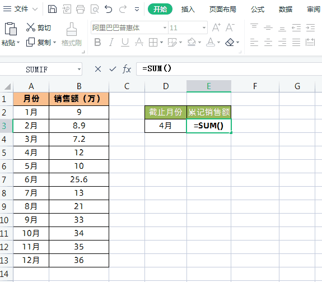Undo the last action
The width and height of the screenshot is (322, 282).
pos(109,9)
